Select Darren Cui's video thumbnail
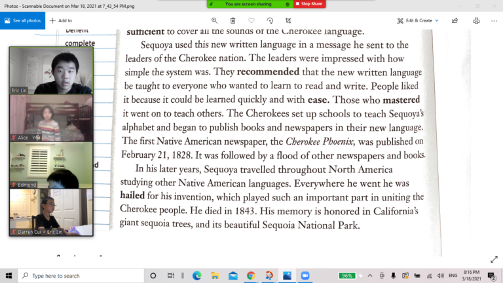 pos(51,212)
